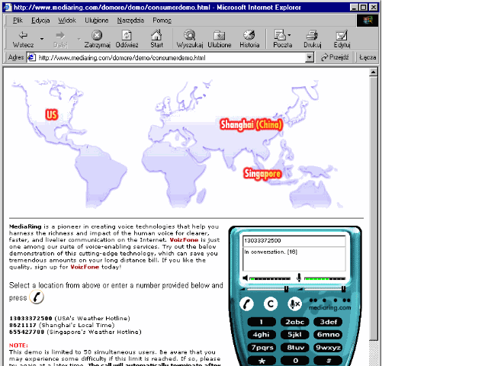The height and width of the screenshot is (366, 488).
Task: Click the inline phone icon after 'press'
Action: pos(37,297)
